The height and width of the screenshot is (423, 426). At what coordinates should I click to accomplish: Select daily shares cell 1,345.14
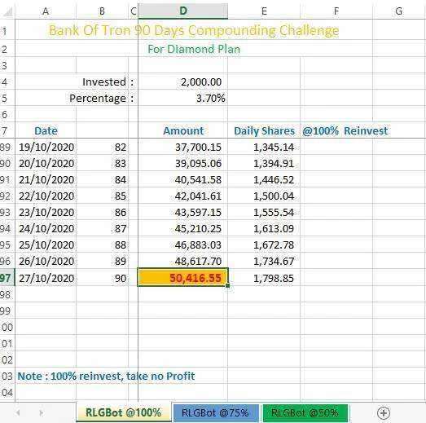point(264,147)
